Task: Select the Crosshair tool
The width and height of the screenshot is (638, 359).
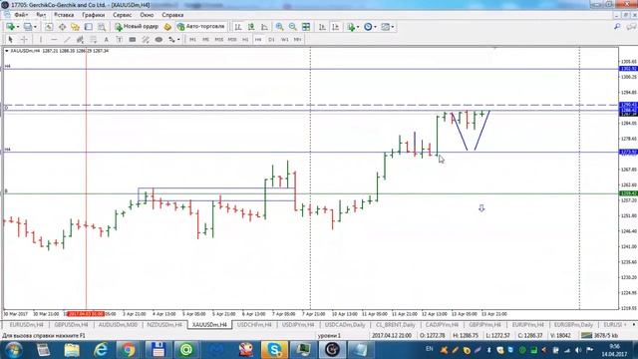Action: (x=24, y=40)
